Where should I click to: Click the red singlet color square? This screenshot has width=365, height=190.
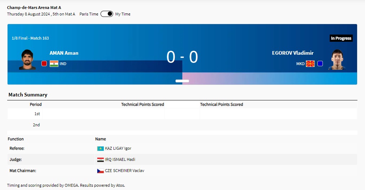point(44,64)
